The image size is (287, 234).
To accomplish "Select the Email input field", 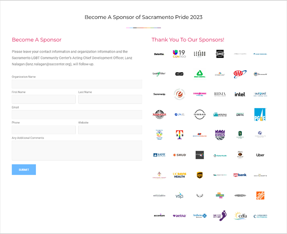I will (77, 114).
